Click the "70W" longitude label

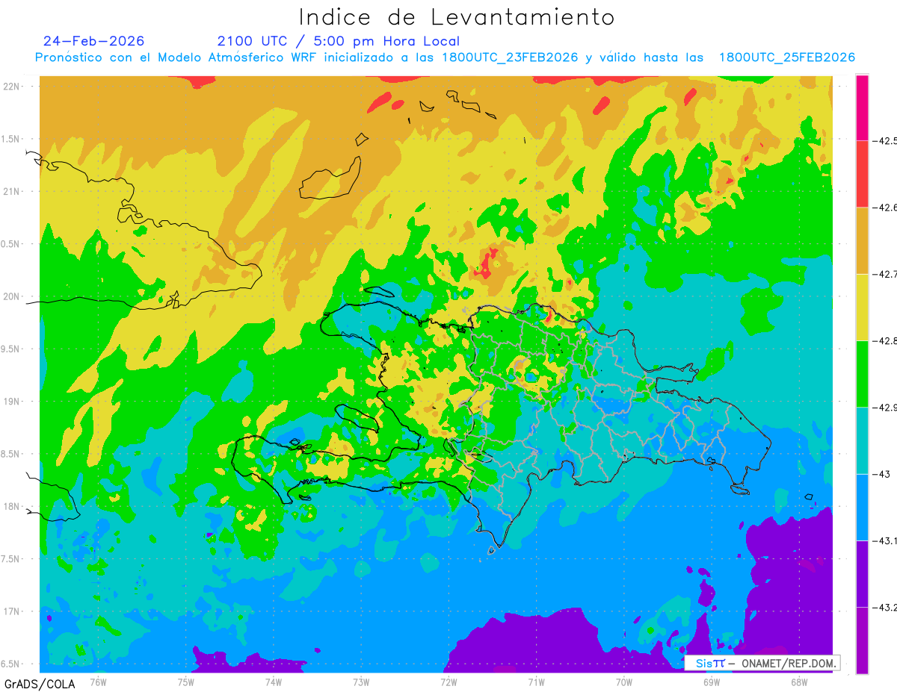point(624,681)
